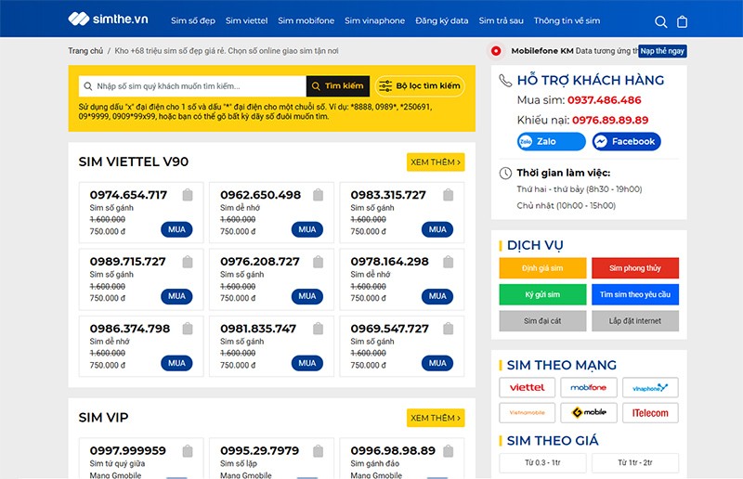Add sim 0983.315.727 to cart icon
Viewport: 743px width, 479px height.
coord(449,195)
